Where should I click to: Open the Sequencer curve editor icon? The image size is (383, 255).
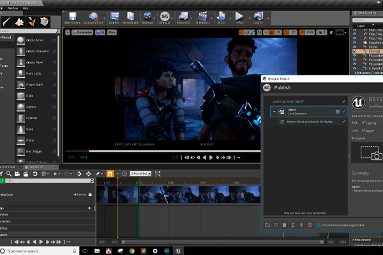coord(158,173)
